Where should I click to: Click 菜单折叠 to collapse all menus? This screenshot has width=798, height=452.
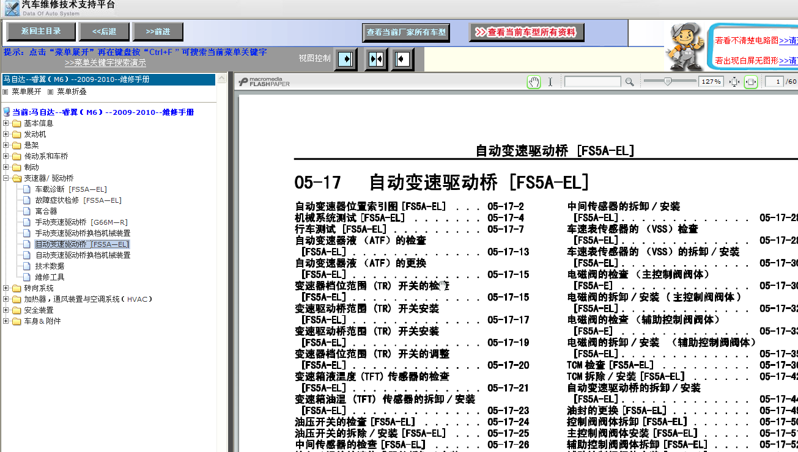pos(72,92)
